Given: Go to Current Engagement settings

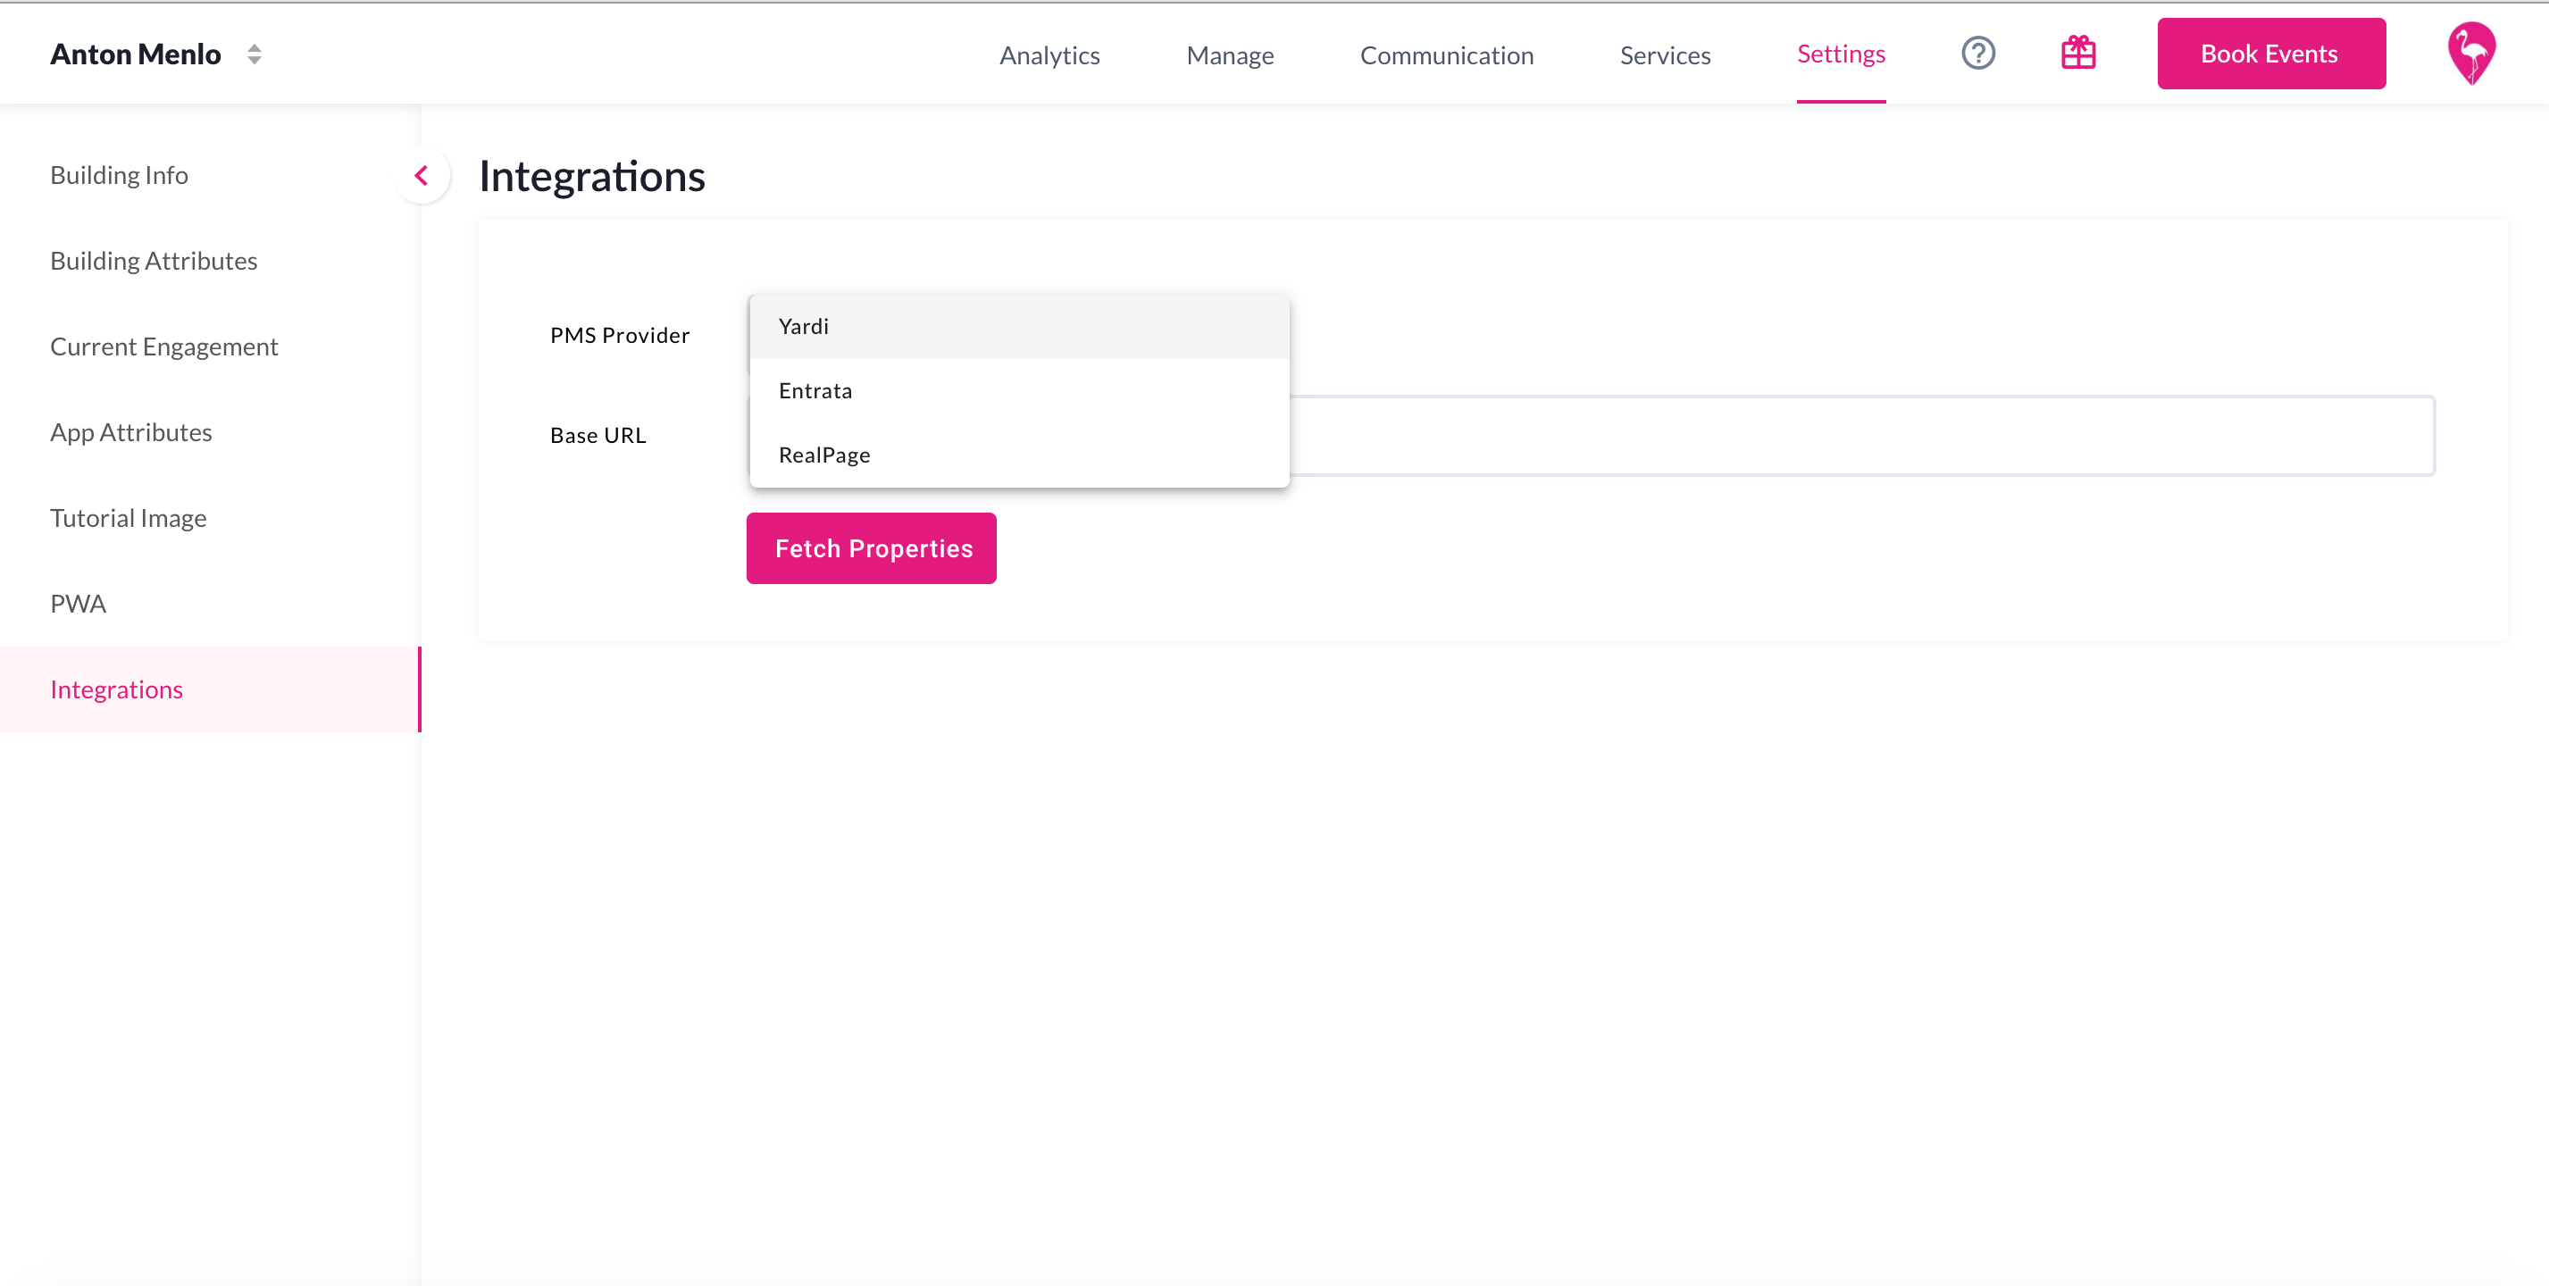Looking at the screenshot, I should point(210,347).
